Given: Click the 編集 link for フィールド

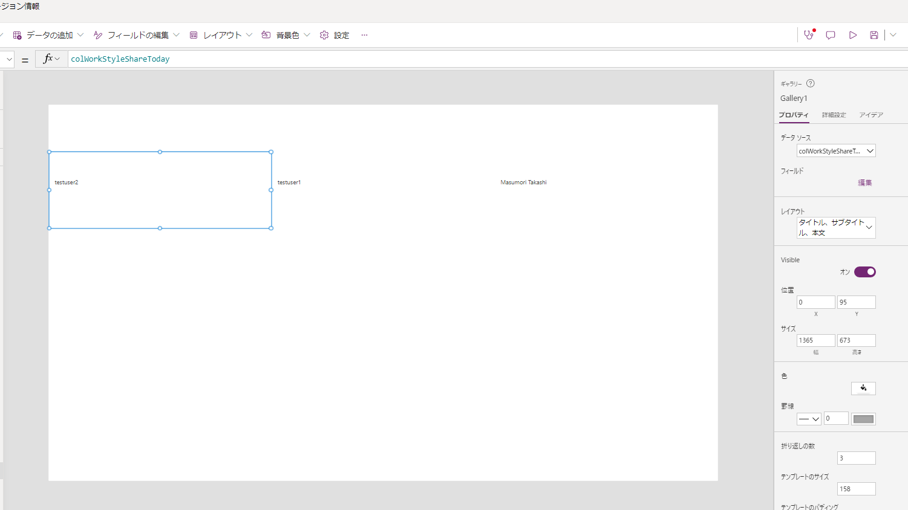Looking at the screenshot, I should click(x=865, y=182).
